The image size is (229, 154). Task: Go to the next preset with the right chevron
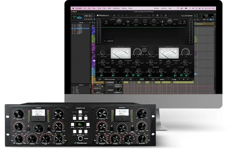coord(127,16)
